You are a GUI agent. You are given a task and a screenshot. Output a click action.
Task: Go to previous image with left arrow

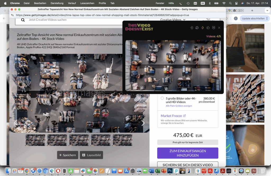[x=16, y=123]
